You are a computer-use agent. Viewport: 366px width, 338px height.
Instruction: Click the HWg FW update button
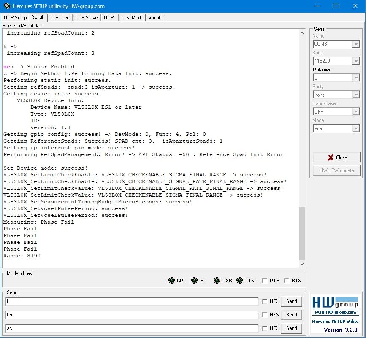pyautogui.click(x=336, y=170)
